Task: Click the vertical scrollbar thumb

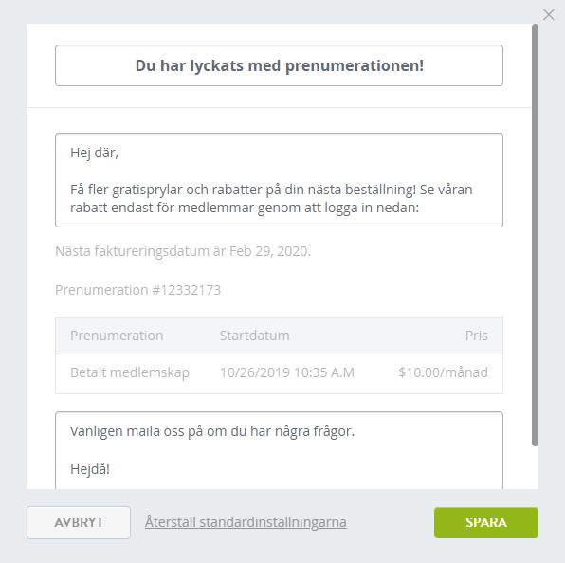Action: pos(535,235)
